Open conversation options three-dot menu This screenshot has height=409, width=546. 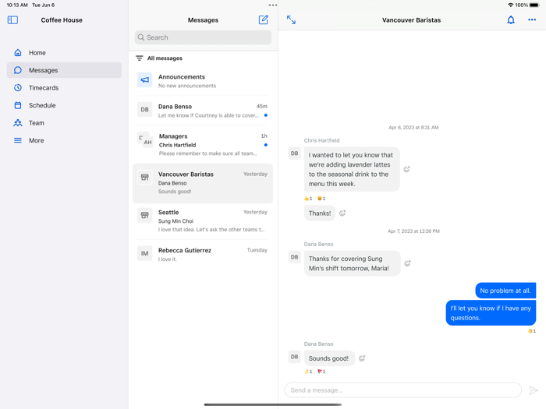coord(532,19)
